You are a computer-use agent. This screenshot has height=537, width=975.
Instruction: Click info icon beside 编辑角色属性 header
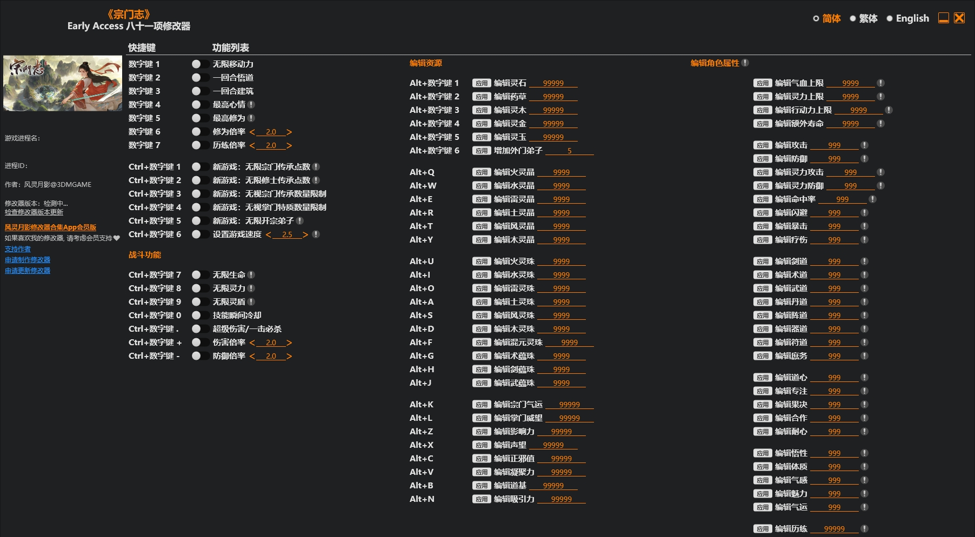pos(745,63)
